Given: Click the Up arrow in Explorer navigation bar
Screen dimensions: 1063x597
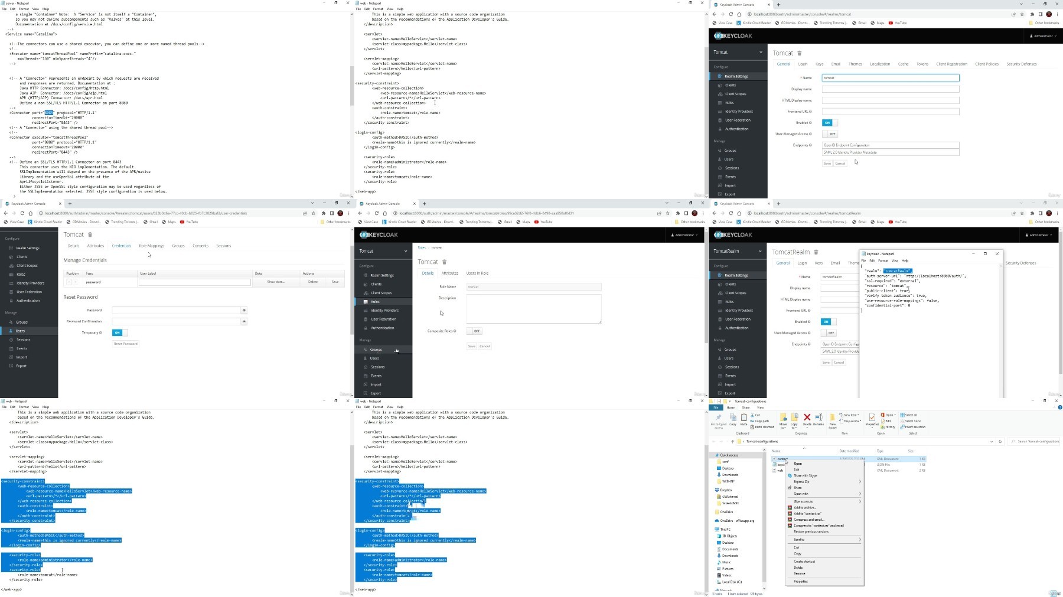Looking at the screenshot, I should pyautogui.click(x=733, y=441).
